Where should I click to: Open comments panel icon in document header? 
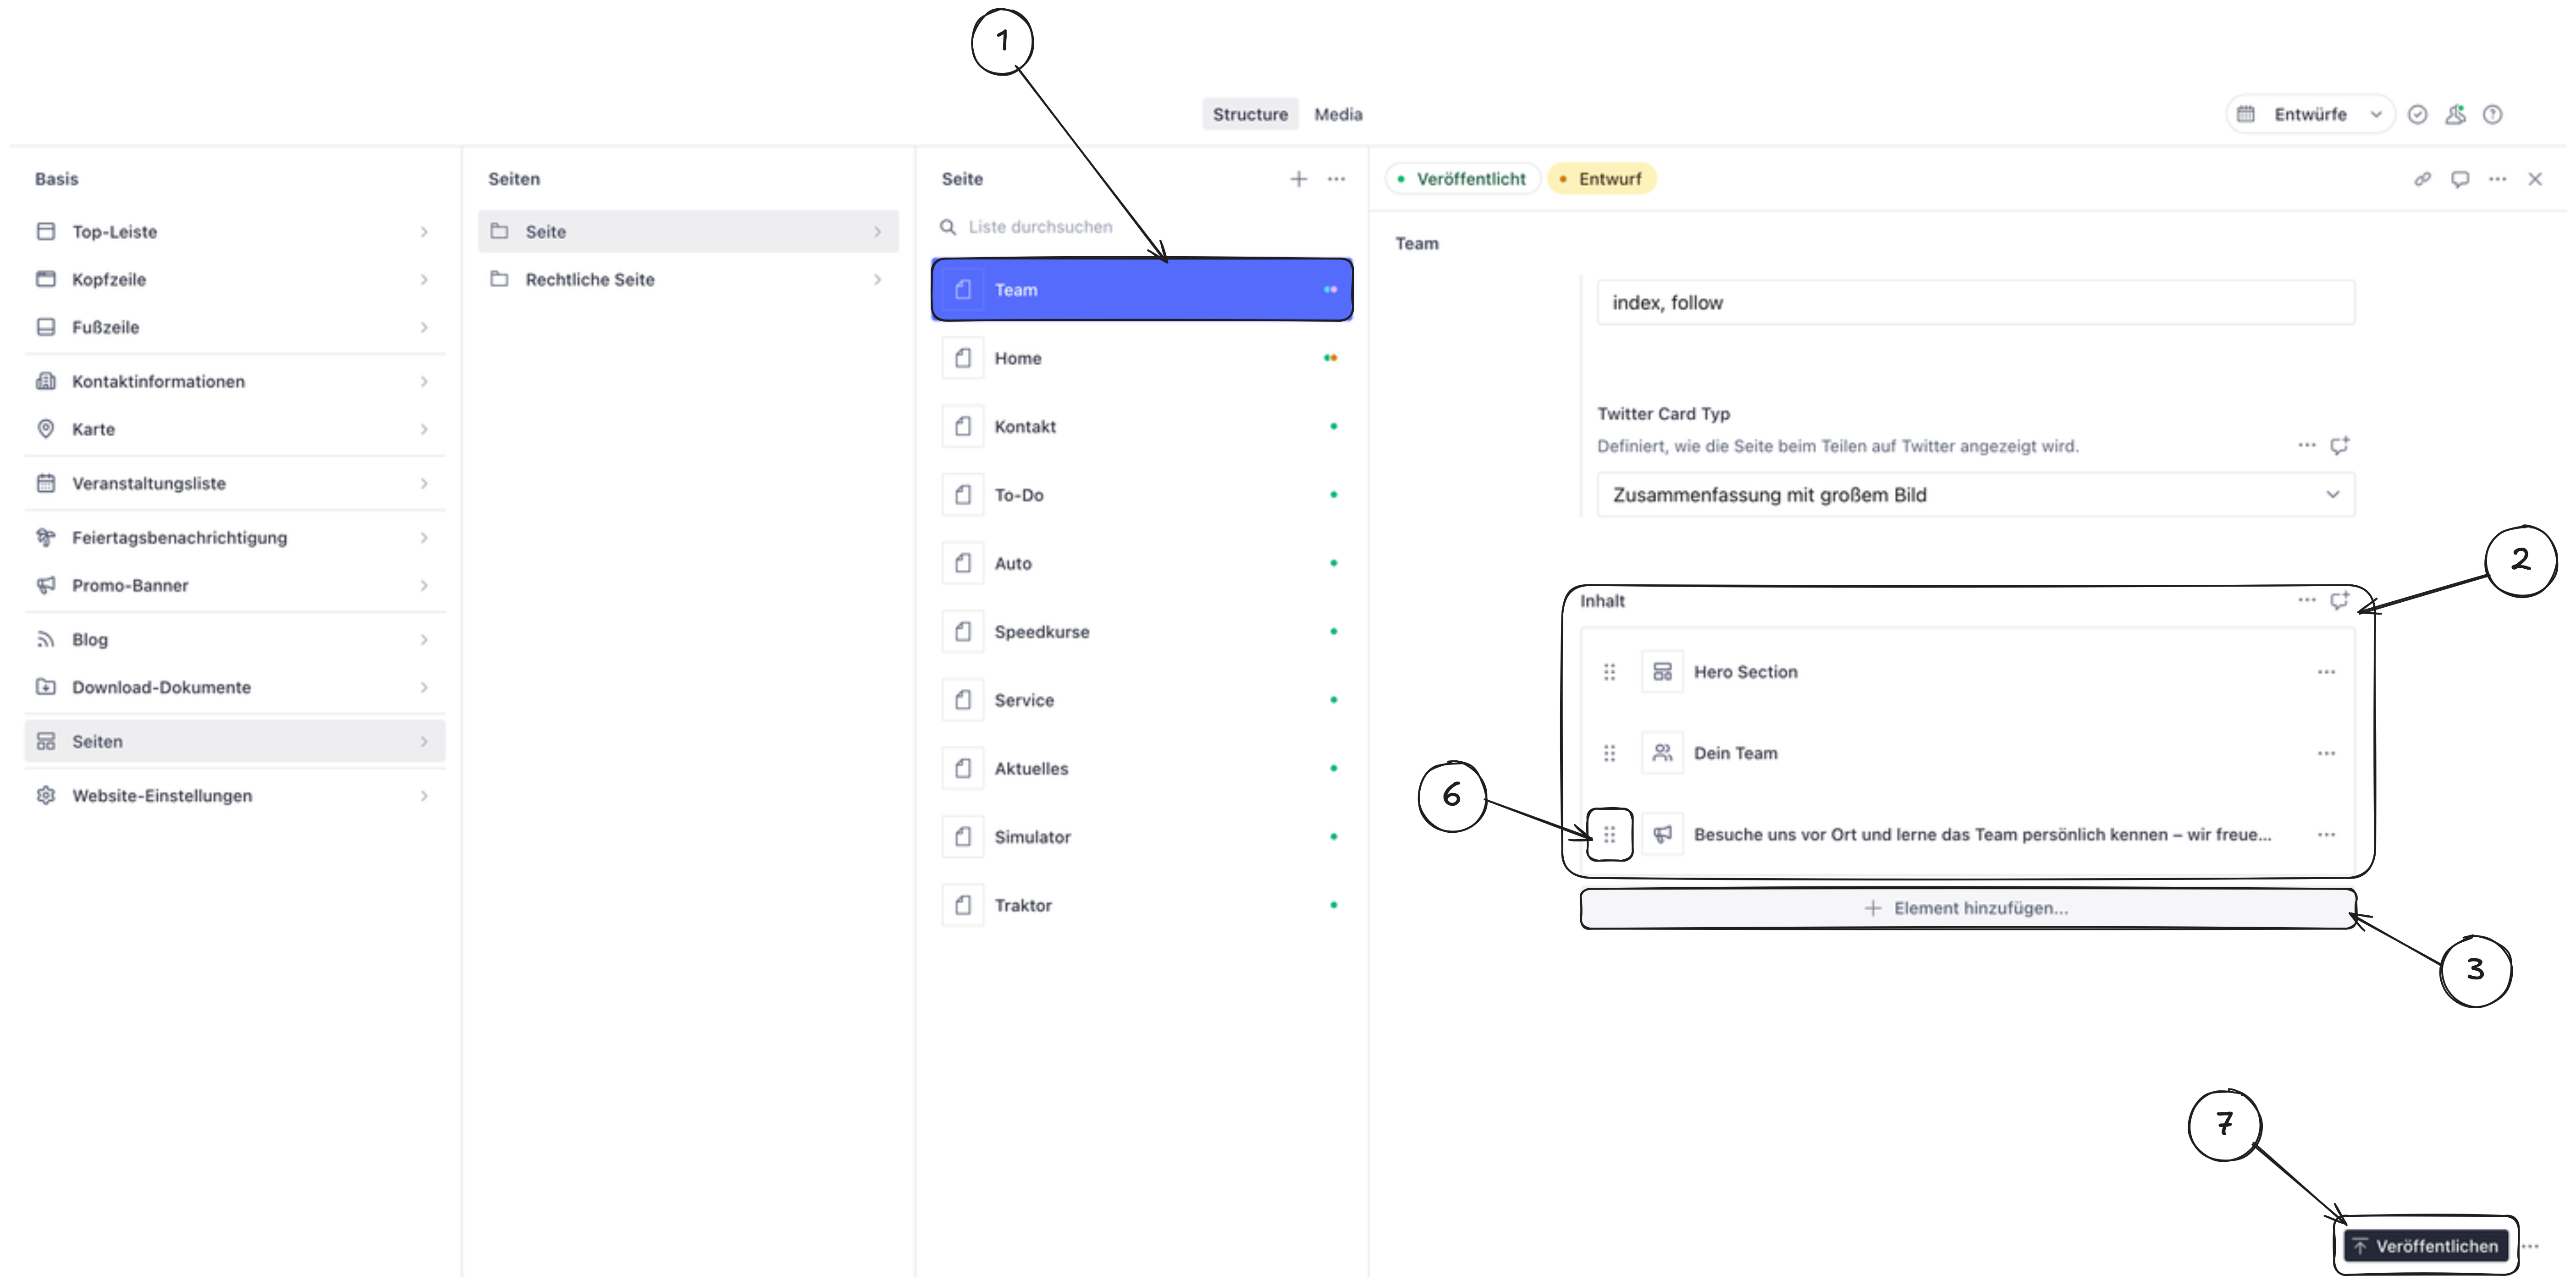[2460, 179]
